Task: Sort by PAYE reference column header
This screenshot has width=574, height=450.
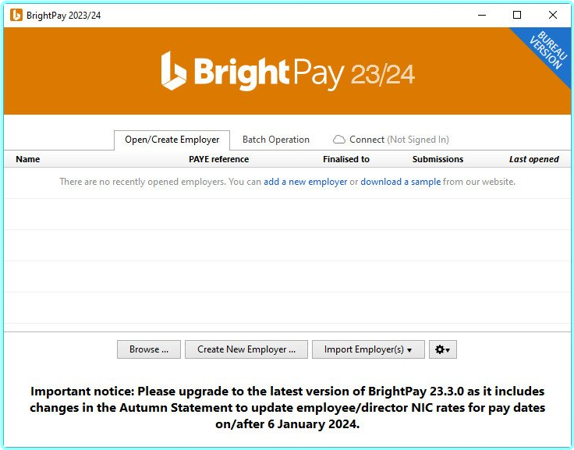Action: 218,159
